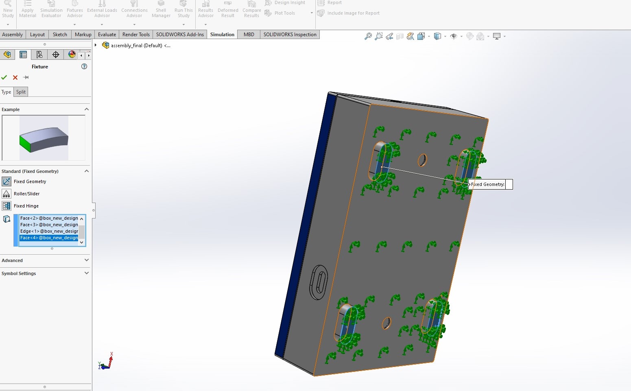
Task: Open the Render Tools ribbon tab
Action: pyautogui.click(x=136, y=35)
